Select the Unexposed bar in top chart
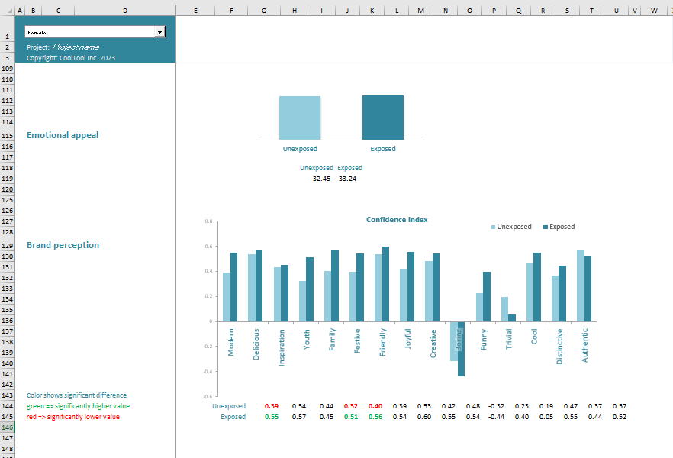The width and height of the screenshot is (673, 458). click(x=300, y=118)
